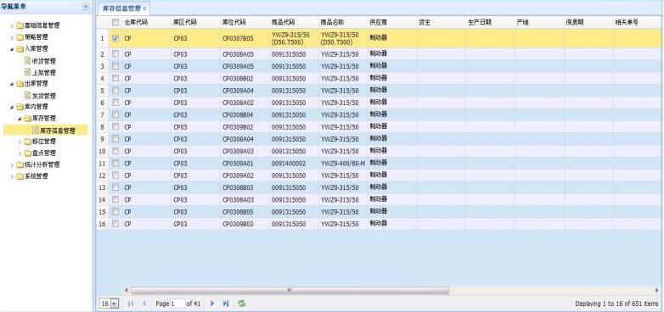Click document icon of 上架管理
This screenshot has width=664, height=312.
tap(28, 72)
